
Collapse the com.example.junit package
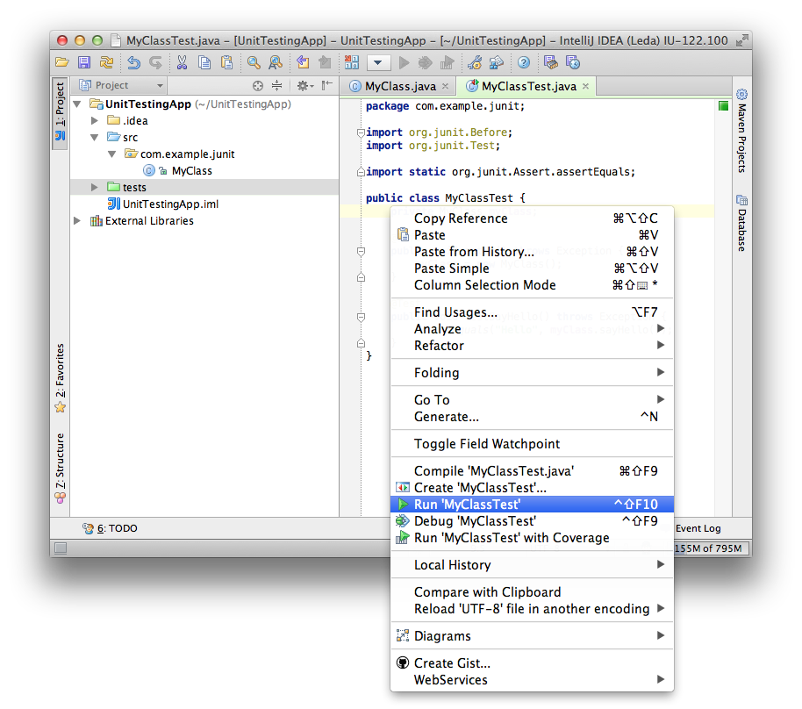(x=111, y=154)
